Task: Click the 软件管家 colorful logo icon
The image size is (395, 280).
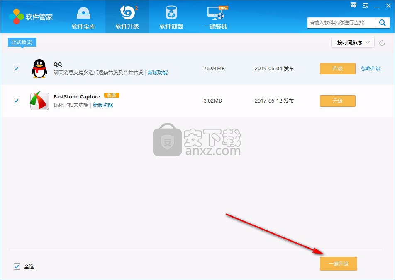Action: click(16, 17)
